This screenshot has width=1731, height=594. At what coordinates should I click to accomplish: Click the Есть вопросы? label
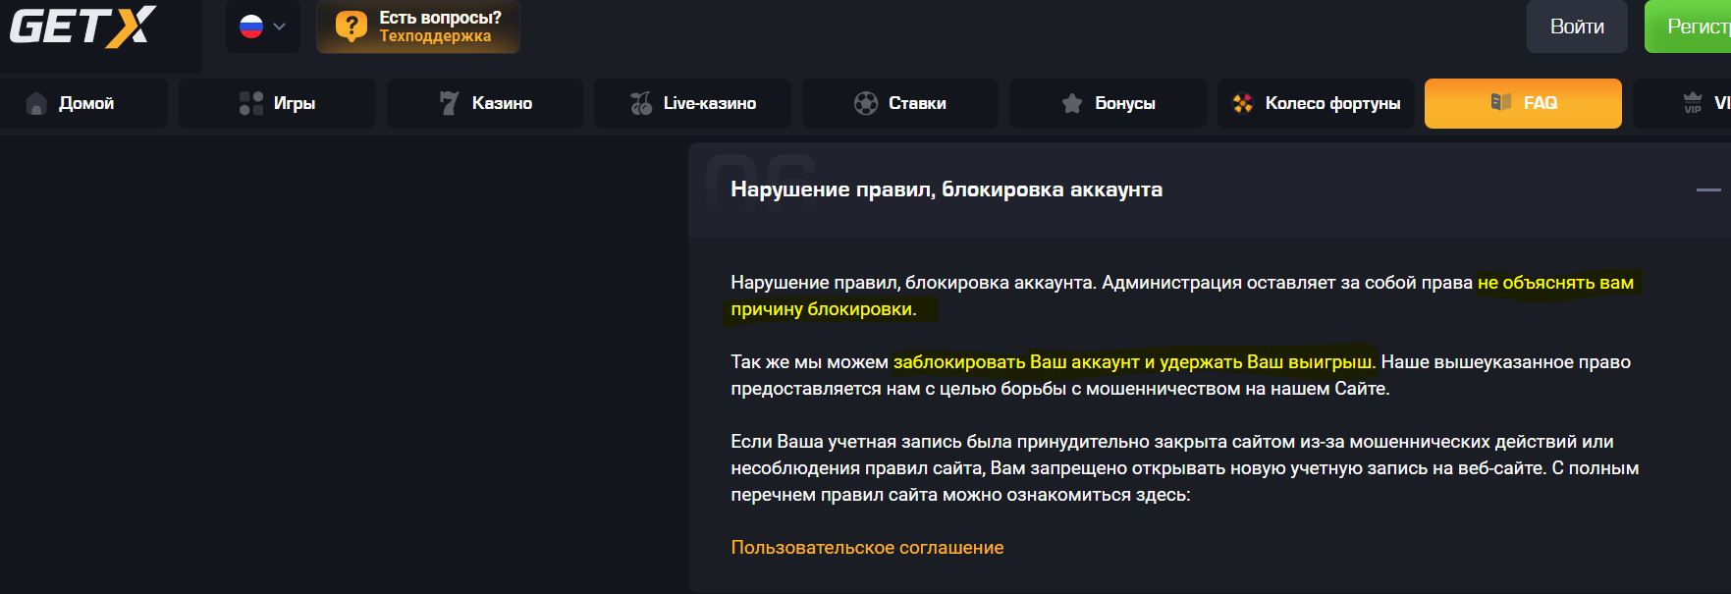(440, 18)
